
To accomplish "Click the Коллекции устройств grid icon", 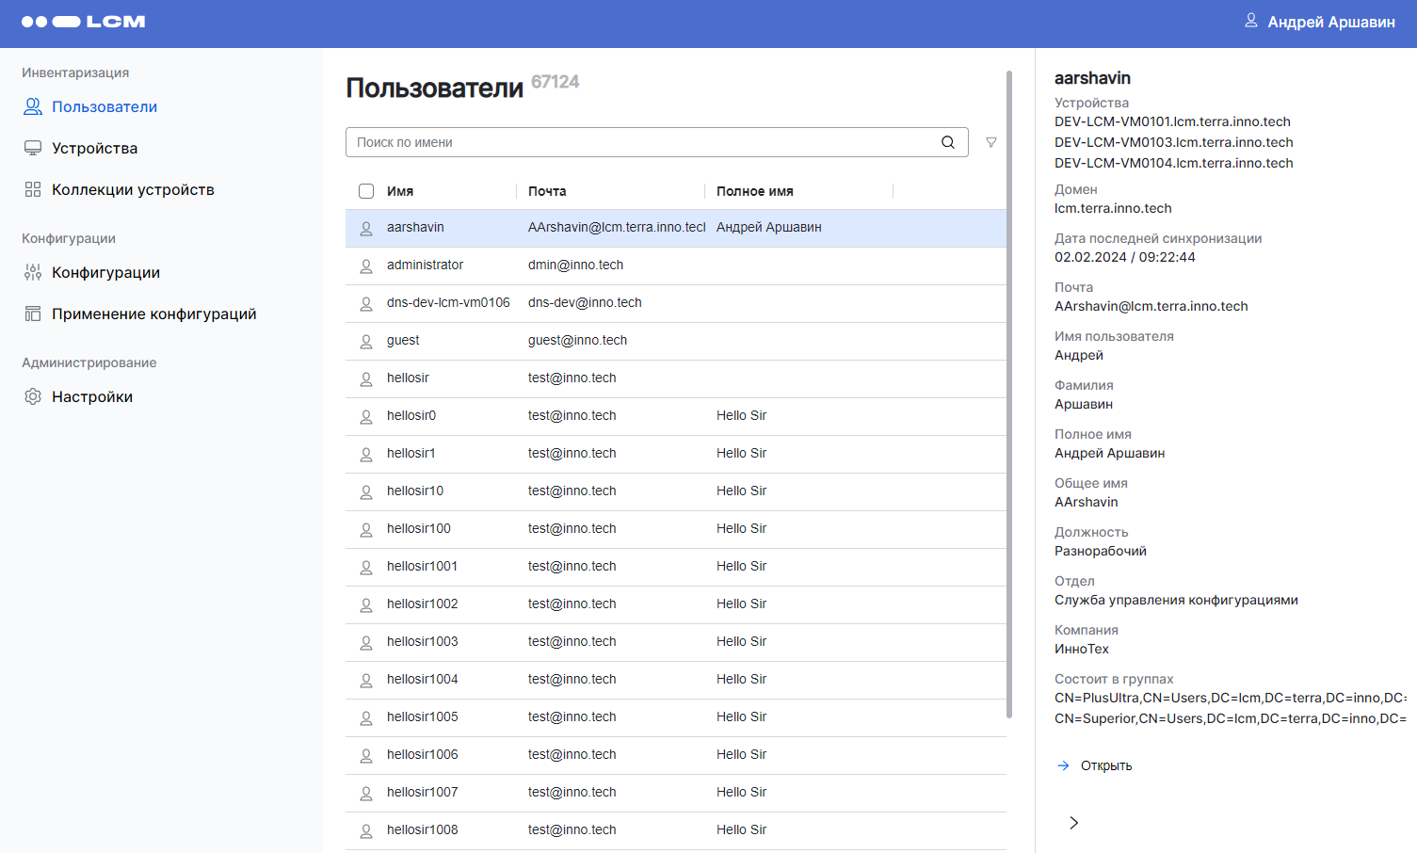I will click(x=31, y=188).
